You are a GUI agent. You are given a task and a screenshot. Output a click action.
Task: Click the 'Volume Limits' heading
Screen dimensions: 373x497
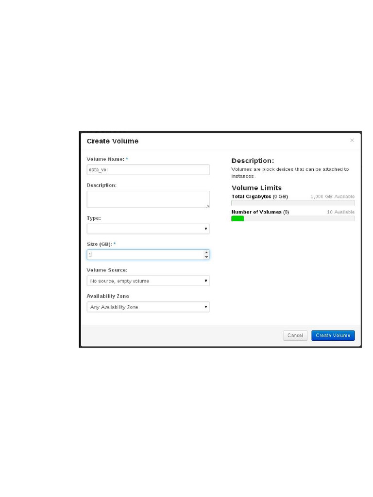tap(256, 188)
